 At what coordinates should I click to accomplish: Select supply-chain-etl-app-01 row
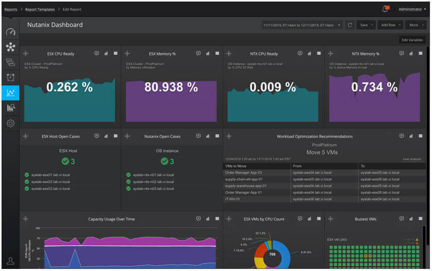click(324, 179)
